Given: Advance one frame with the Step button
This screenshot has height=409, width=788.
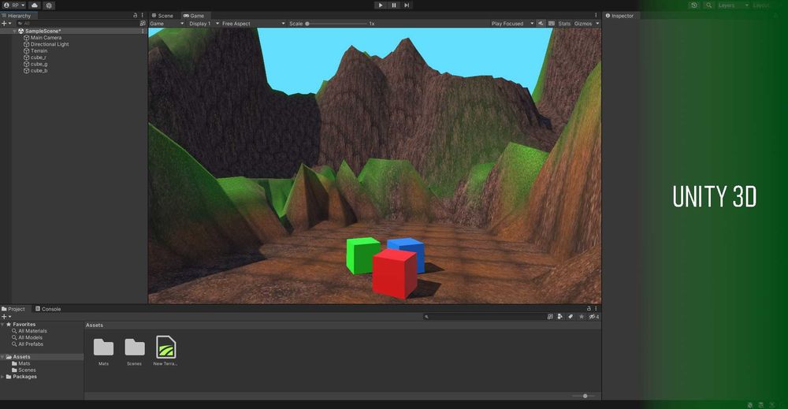Looking at the screenshot, I should click(x=407, y=5).
